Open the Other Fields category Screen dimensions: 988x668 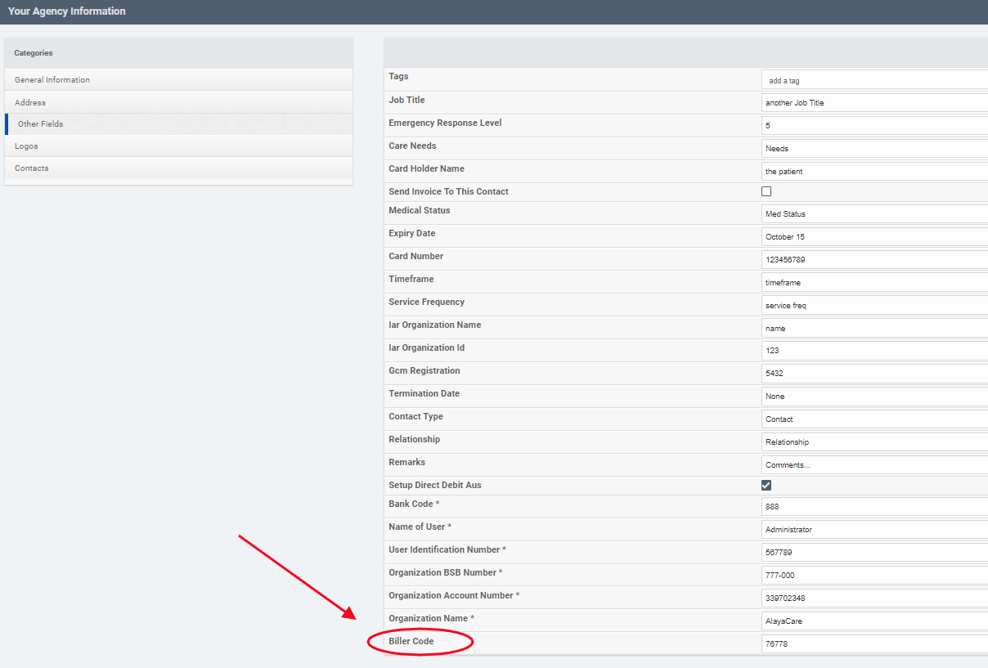(x=41, y=124)
